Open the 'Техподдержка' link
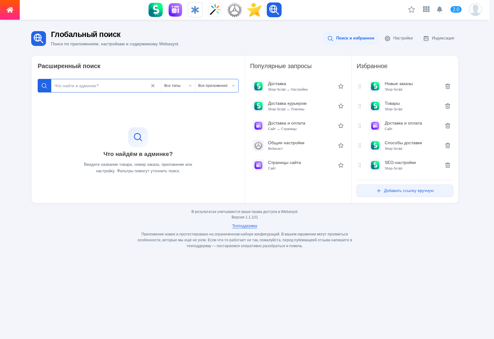The height and width of the screenshot is (339, 494). coord(245,226)
